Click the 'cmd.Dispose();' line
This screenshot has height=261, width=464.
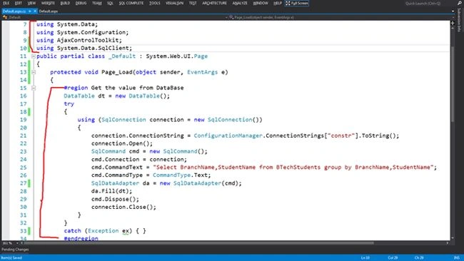coord(115,199)
